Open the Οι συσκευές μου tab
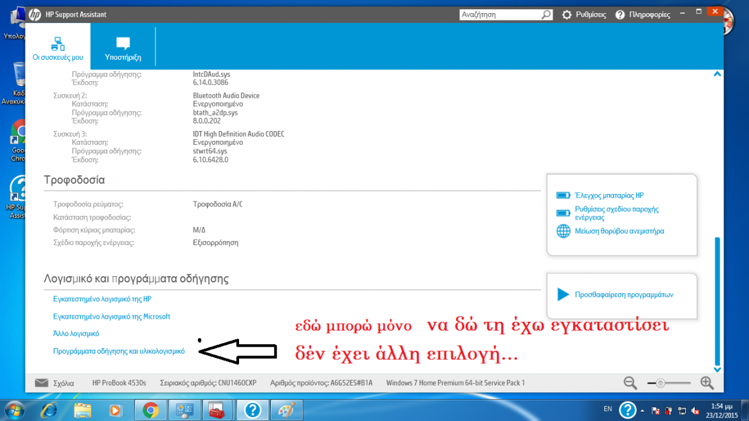Screen dimensions: 749x421 click(x=58, y=47)
